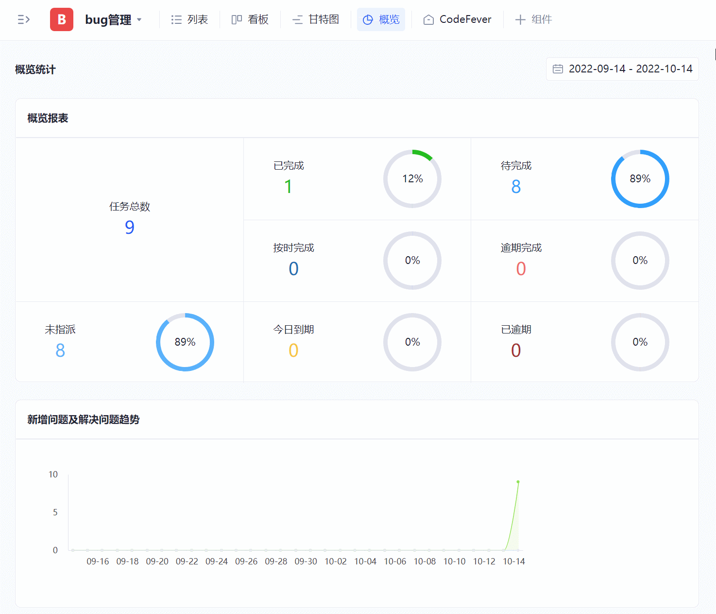Viewport: 716px width, 614px height.
Task: Click the 89% 待完成 progress ring
Action: point(640,179)
